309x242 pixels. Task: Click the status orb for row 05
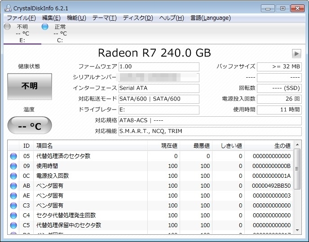tap(13, 156)
